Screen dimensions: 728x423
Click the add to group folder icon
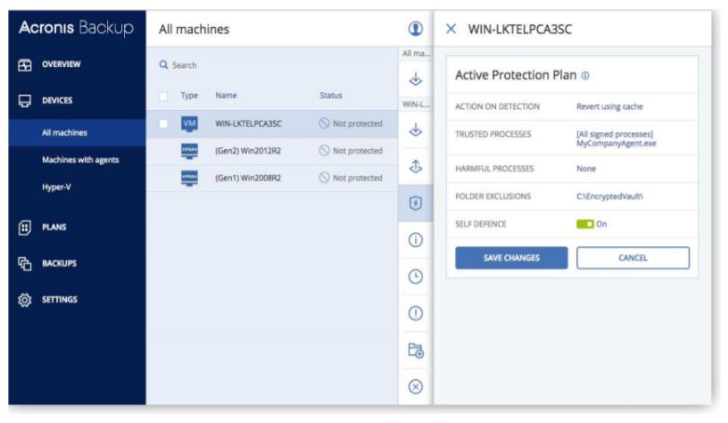pos(416,350)
